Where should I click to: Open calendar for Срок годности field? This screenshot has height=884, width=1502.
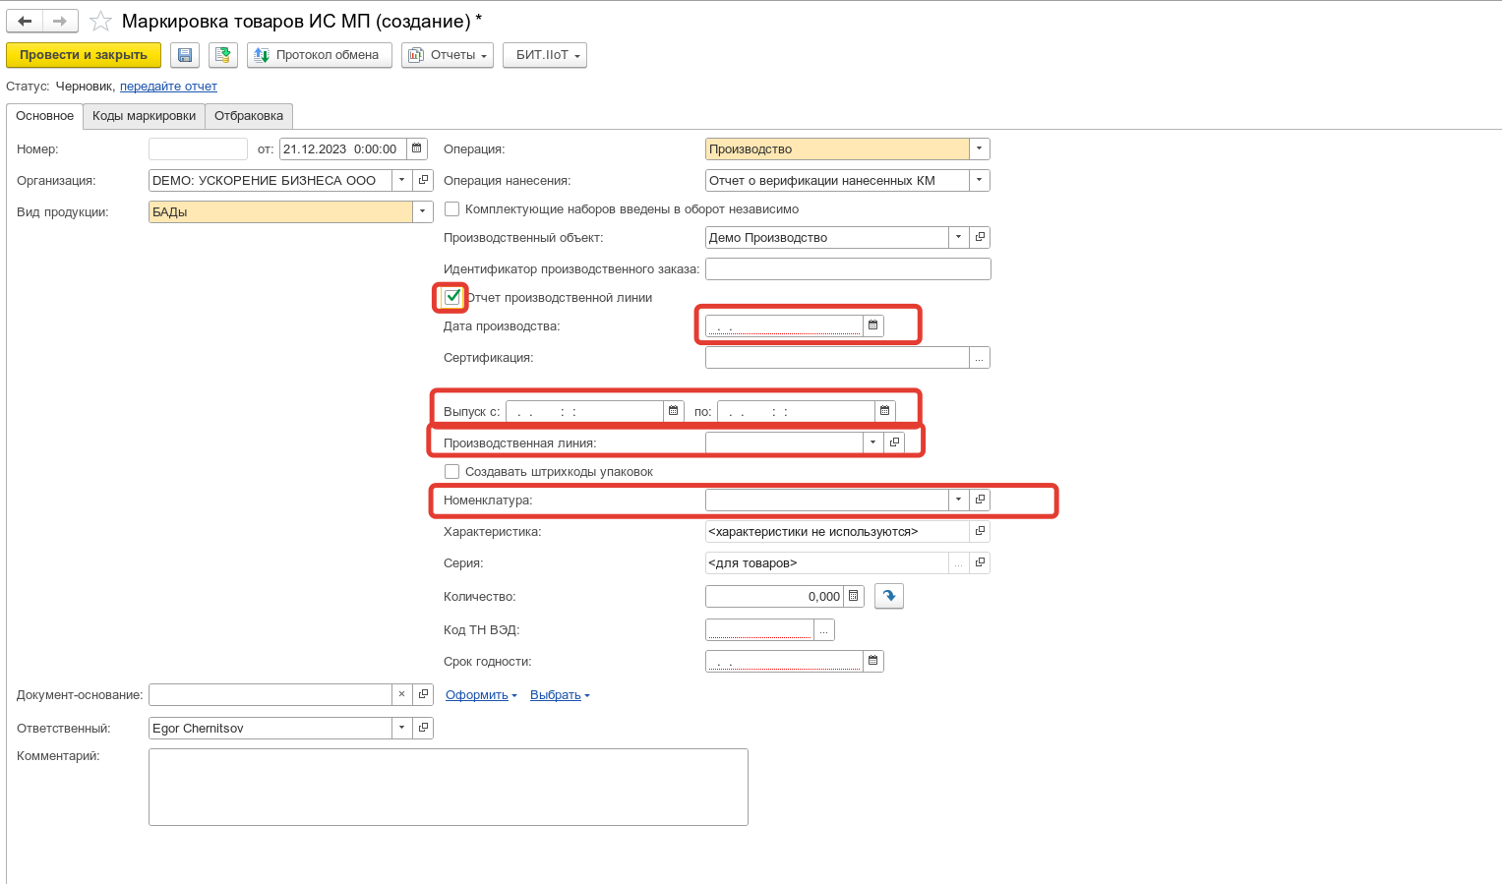[872, 661]
